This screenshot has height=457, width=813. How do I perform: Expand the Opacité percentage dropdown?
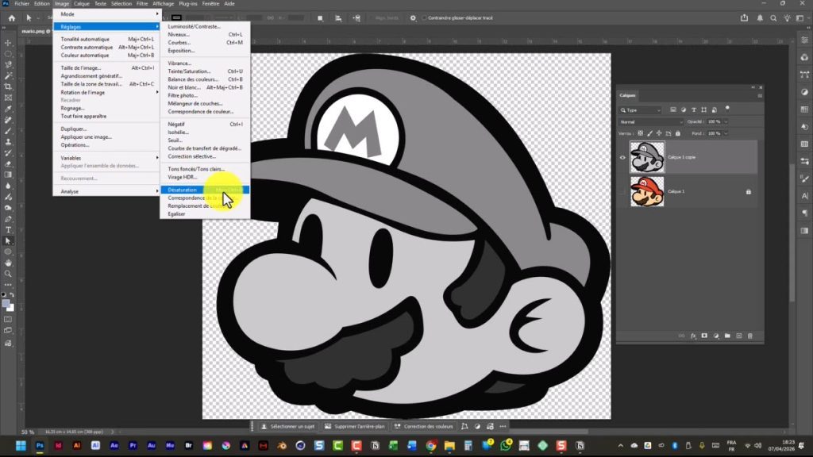[x=726, y=121]
